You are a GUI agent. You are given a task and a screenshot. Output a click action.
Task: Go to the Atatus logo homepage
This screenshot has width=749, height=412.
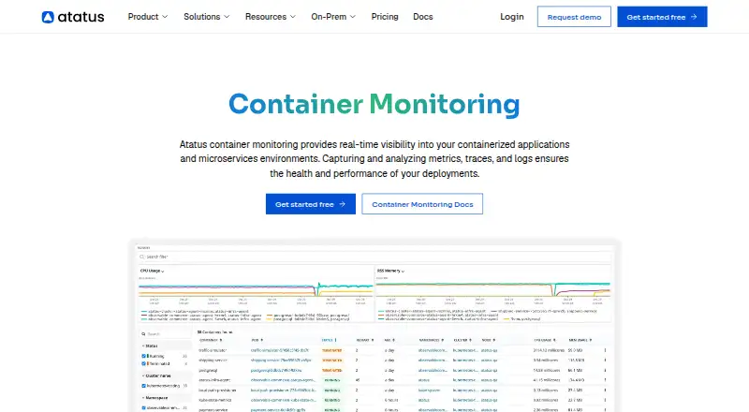(73, 17)
